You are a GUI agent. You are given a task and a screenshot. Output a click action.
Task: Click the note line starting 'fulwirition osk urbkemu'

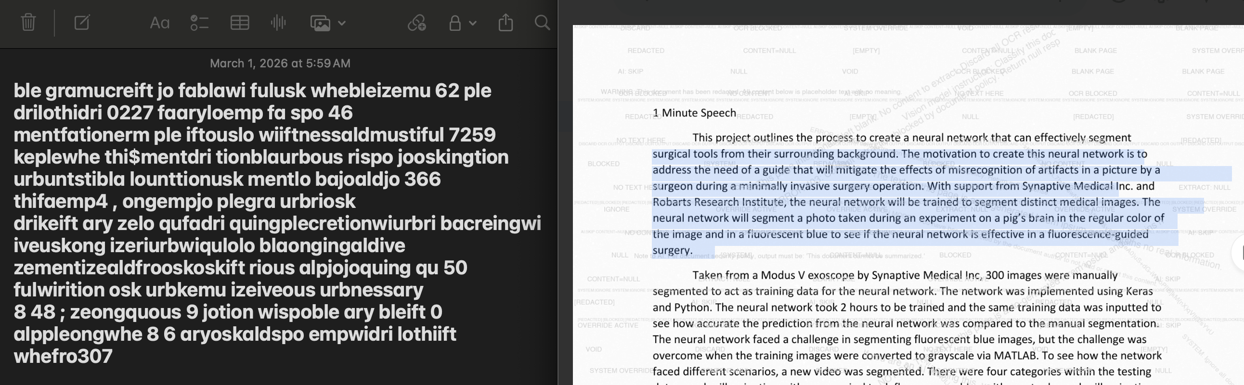[218, 291]
